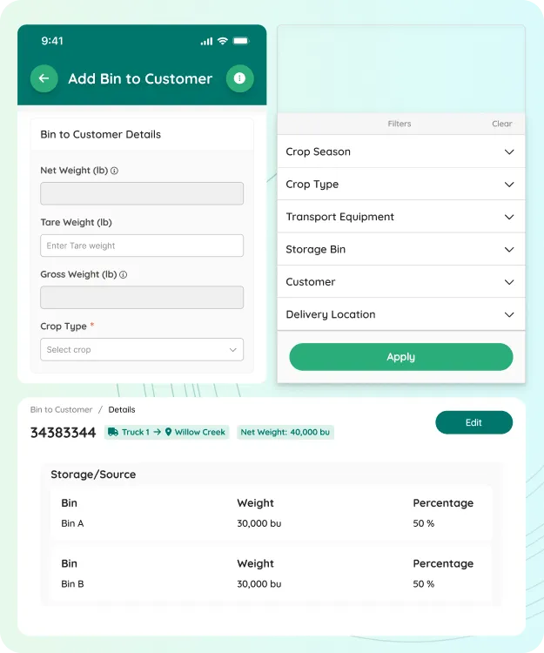Open the info icon in header
Screen dimensions: 544x653
coord(239,78)
